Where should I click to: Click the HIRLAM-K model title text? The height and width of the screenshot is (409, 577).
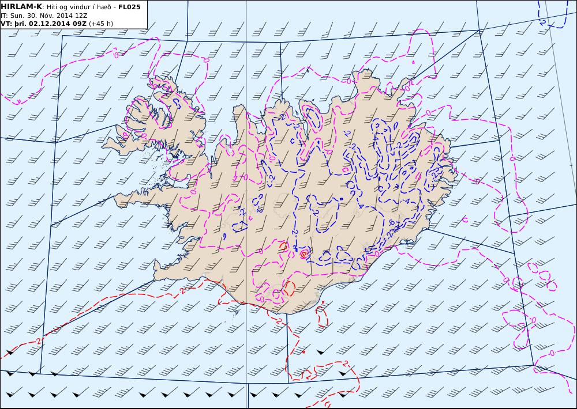coord(21,7)
